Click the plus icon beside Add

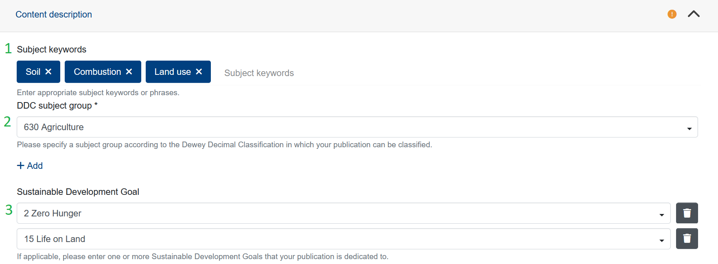(x=20, y=166)
